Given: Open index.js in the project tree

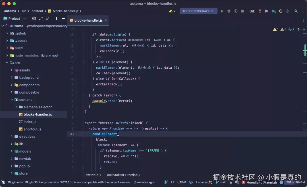Looking at the screenshot, I should [30, 122].
